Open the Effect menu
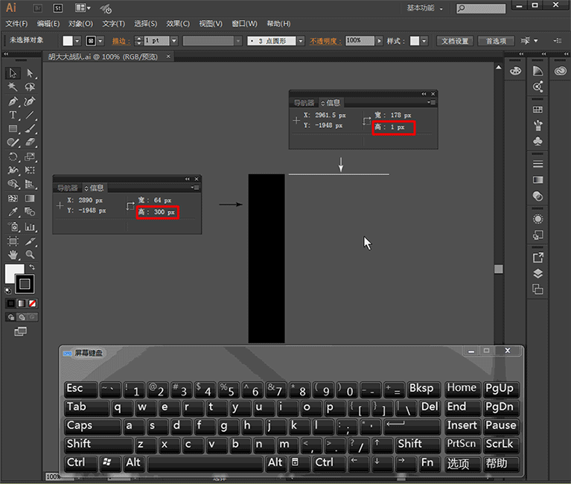The height and width of the screenshot is (484, 571). (x=178, y=24)
